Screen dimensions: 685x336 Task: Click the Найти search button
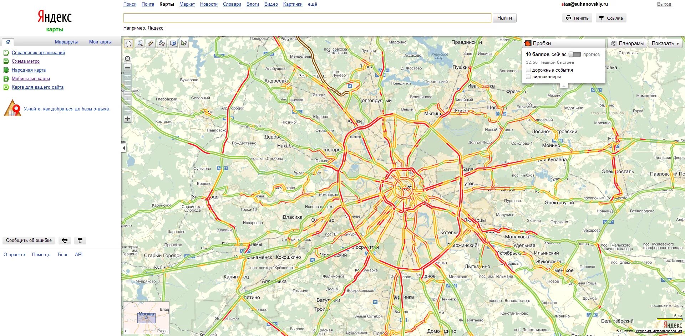(x=504, y=18)
